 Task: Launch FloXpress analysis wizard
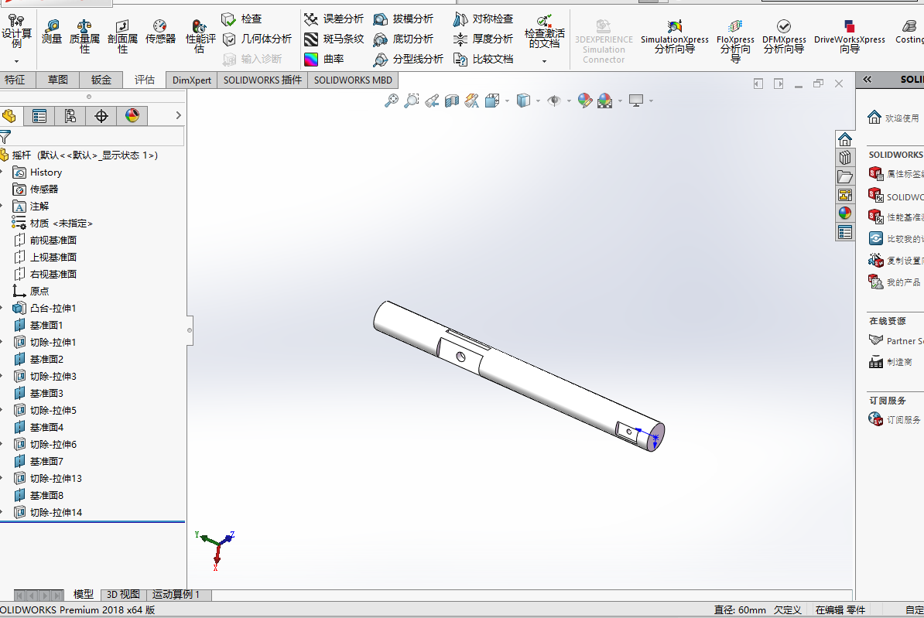(735, 40)
